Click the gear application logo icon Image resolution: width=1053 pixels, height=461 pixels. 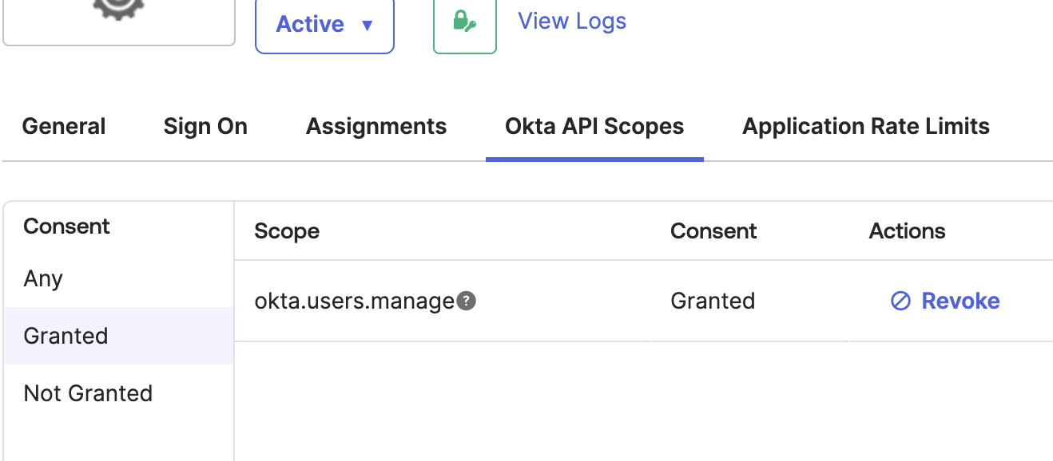click(x=118, y=9)
